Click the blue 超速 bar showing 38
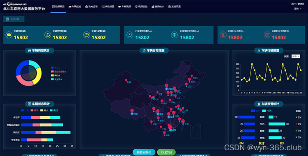The height and width of the screenshot is (156, 308). [246, 117]
